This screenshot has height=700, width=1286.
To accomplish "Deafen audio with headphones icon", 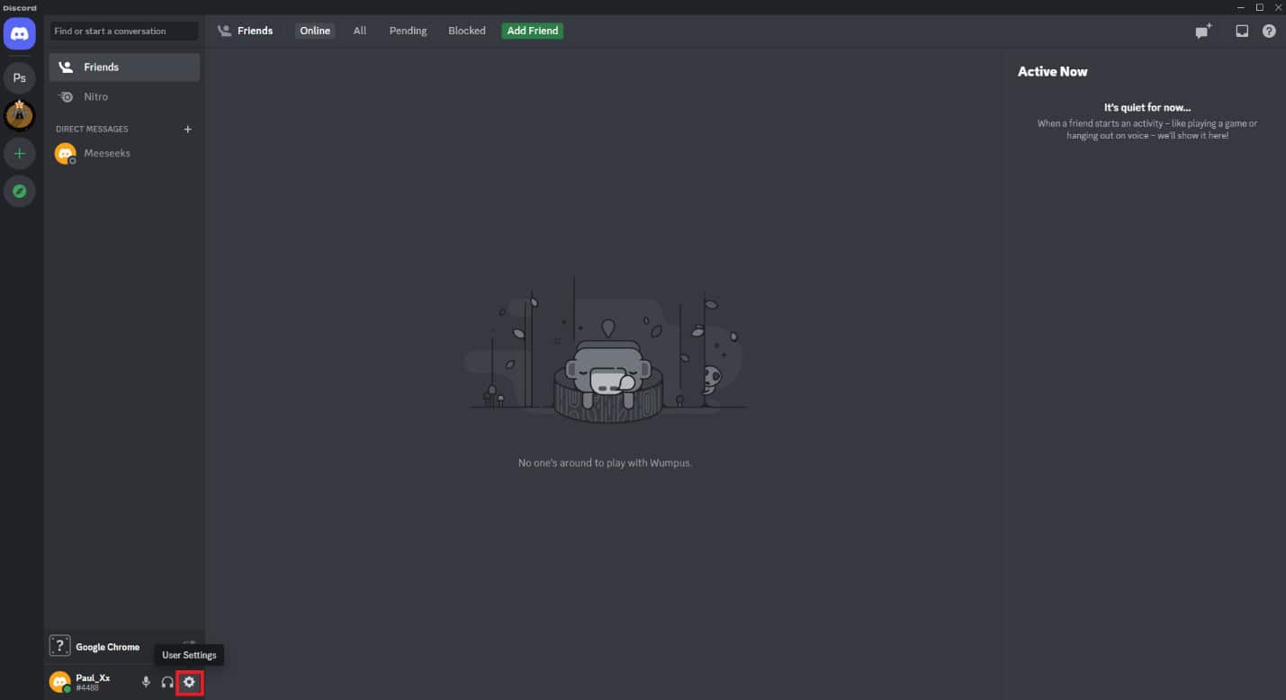I will point(167,682).
